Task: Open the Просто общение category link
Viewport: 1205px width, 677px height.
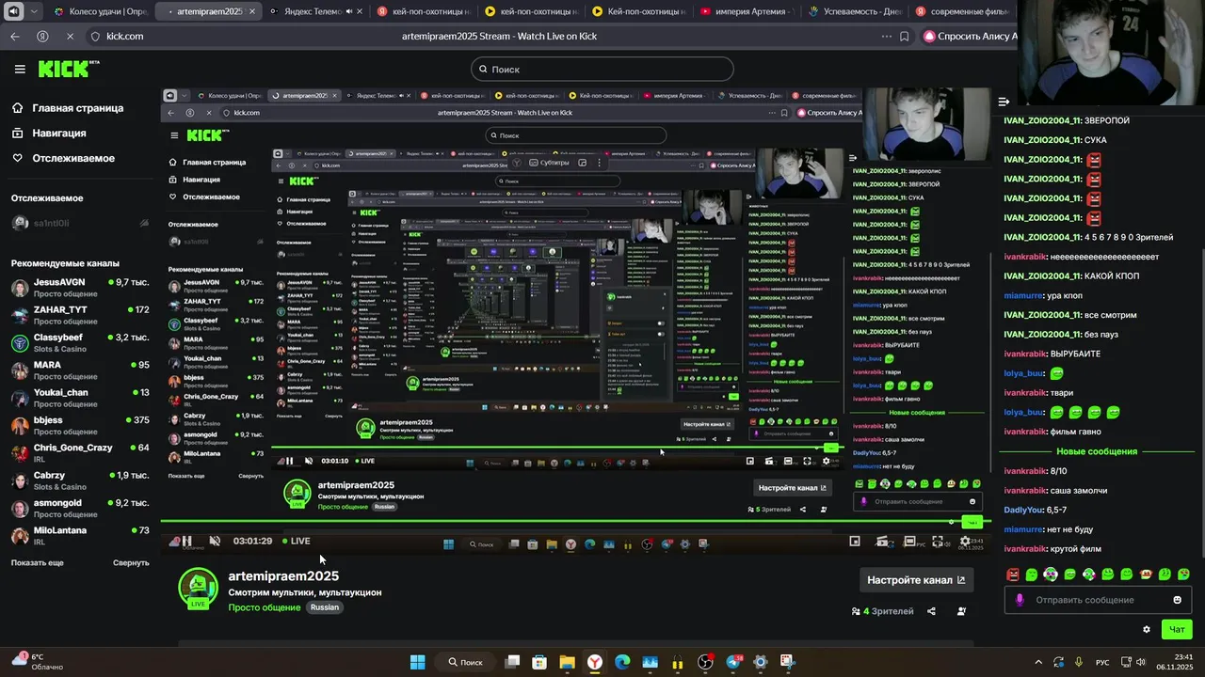Action: pos(265,607)
